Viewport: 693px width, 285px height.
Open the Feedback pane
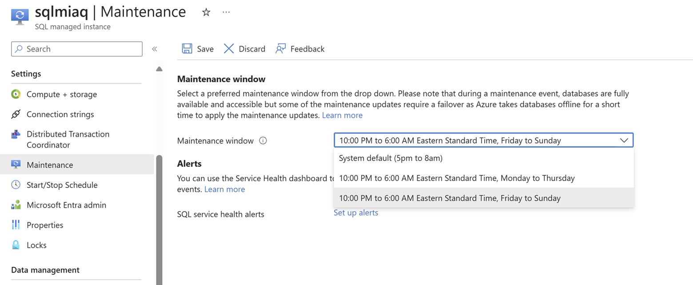[x=300, y=49]
